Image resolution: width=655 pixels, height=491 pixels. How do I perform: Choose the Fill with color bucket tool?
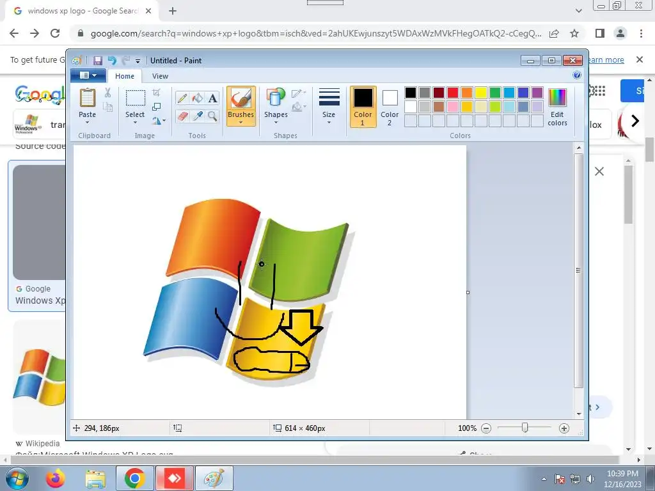[x=198, y=98]
